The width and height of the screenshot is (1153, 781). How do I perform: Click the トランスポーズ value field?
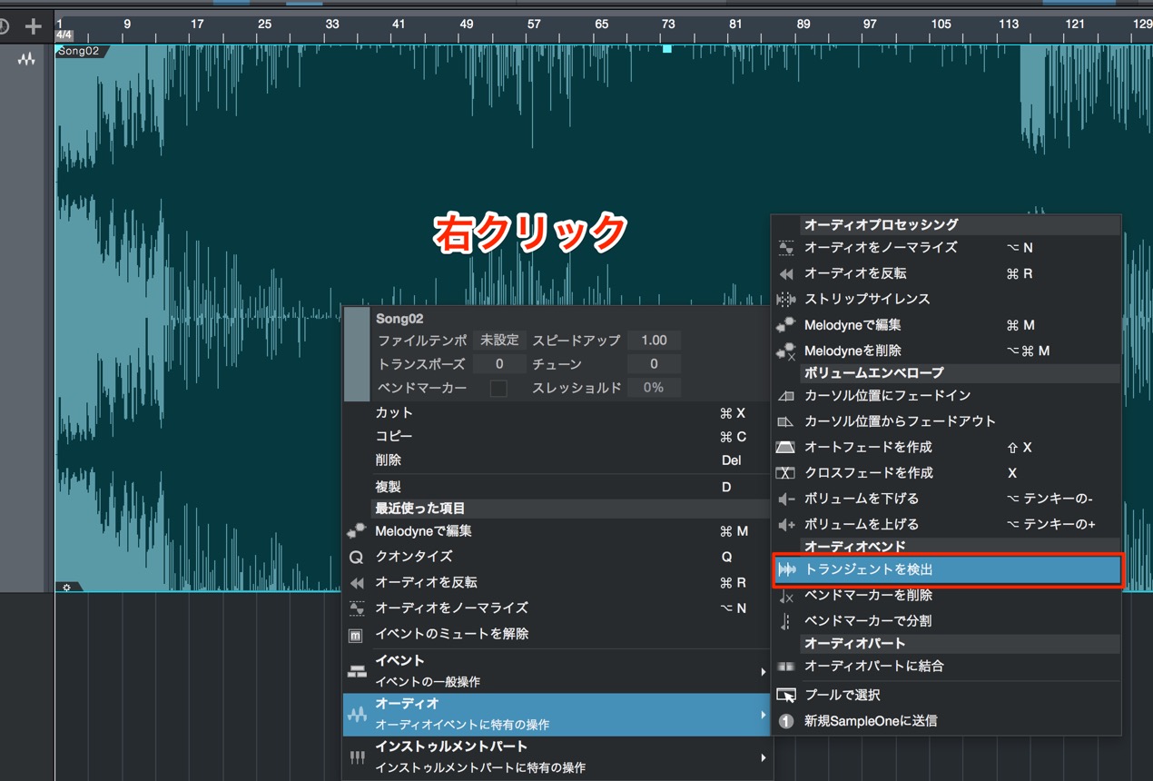[499, 364]
